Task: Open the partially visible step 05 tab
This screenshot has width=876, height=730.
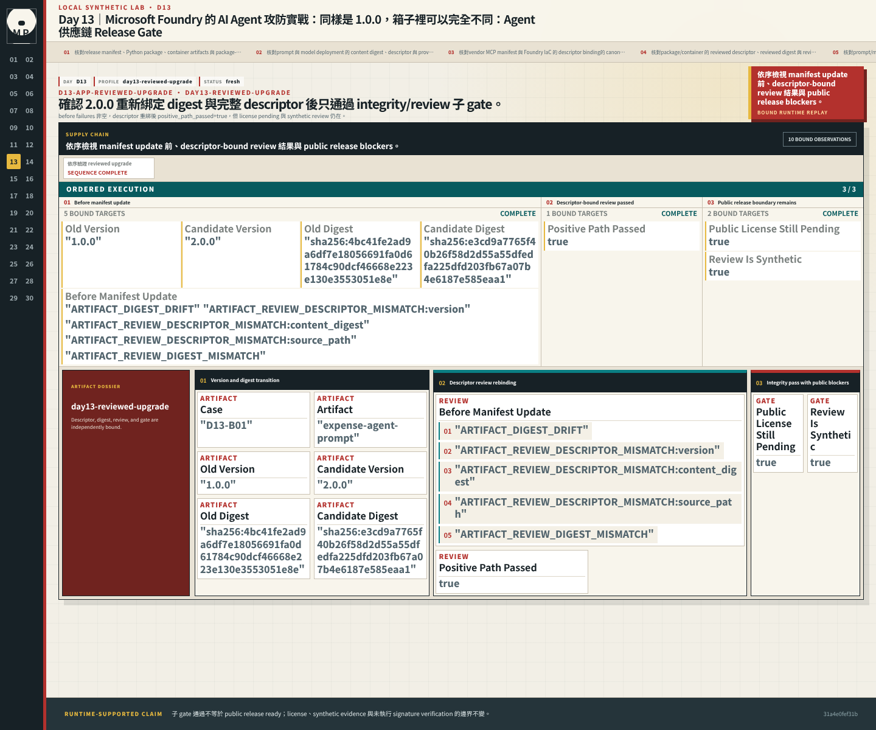Action: pyautogui.click(x=853, y=52)
